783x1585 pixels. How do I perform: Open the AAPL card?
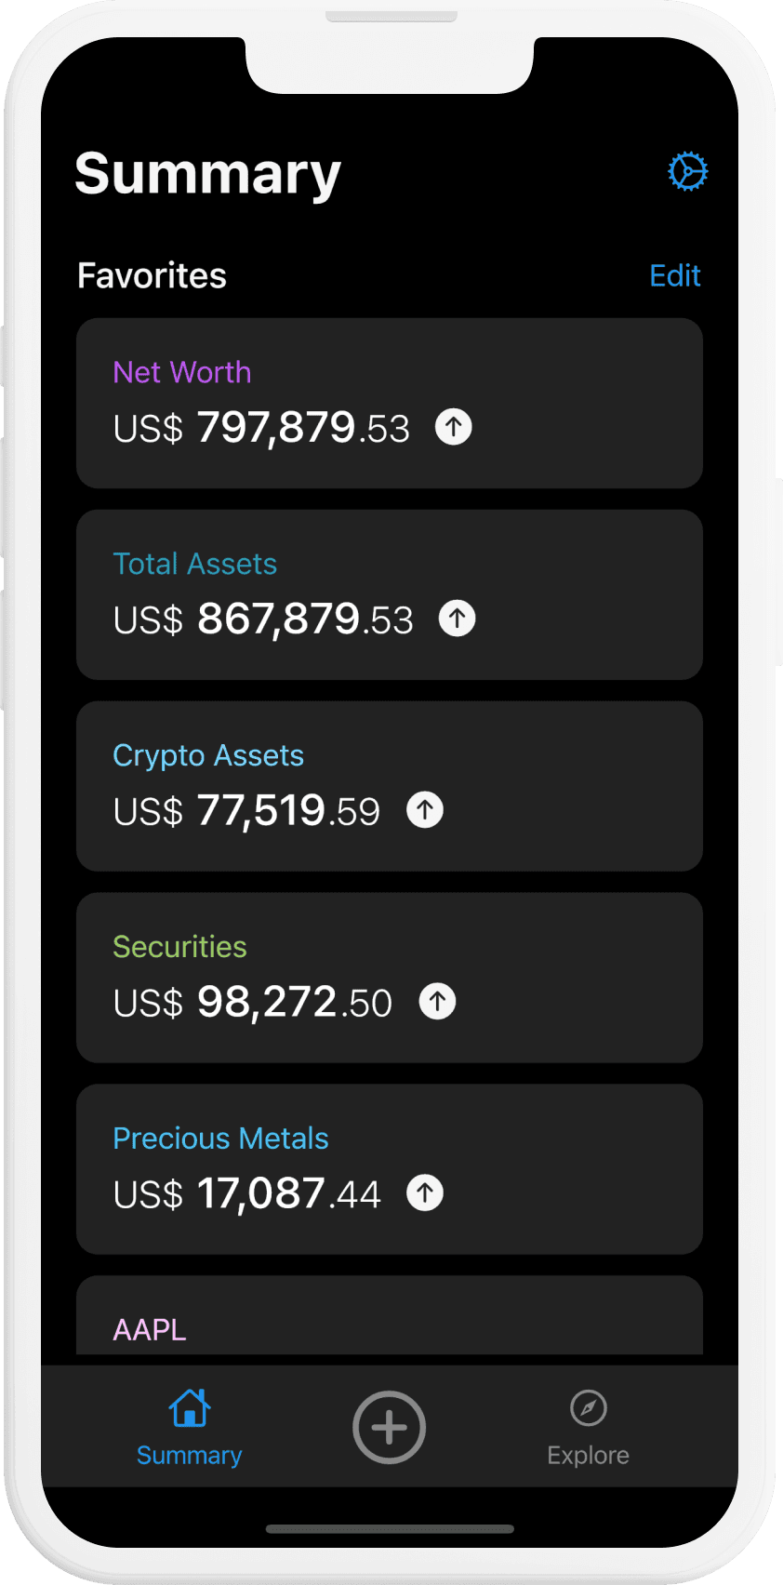(x=389, y=1321)
